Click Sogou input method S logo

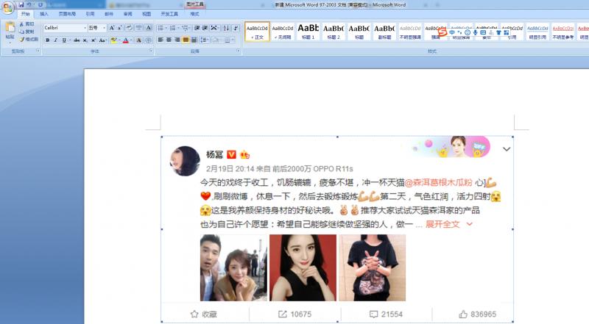(x=443, y=32)
